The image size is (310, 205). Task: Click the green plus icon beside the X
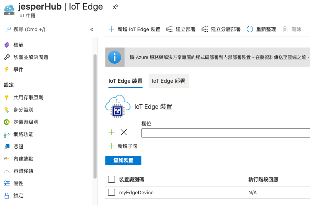pyautogui.click(x=112, y=133)
